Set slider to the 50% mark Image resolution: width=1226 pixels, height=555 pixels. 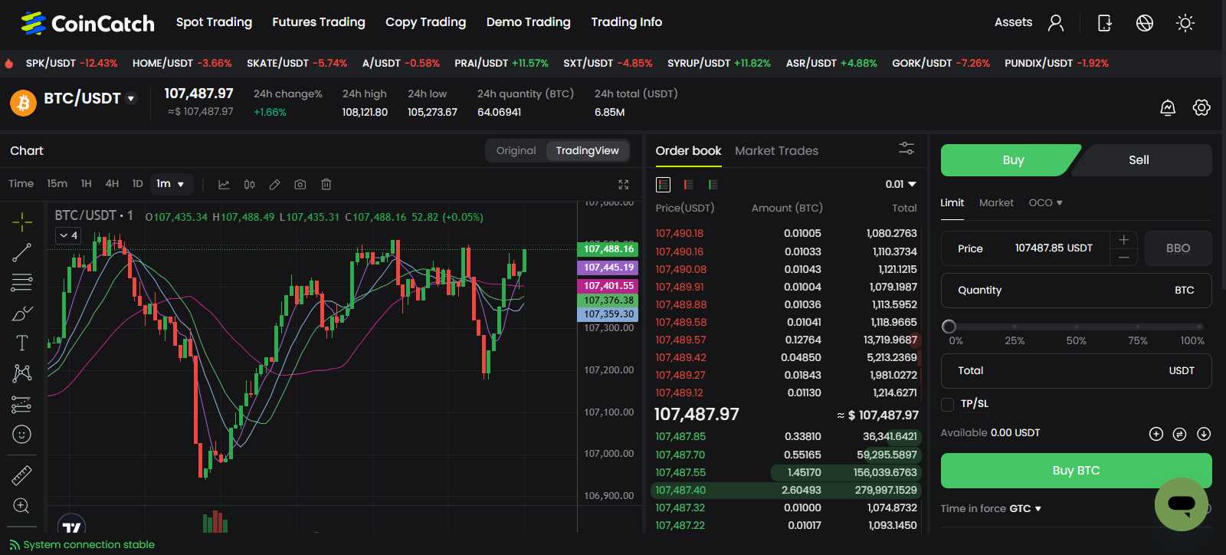(x=1076, y=327)
